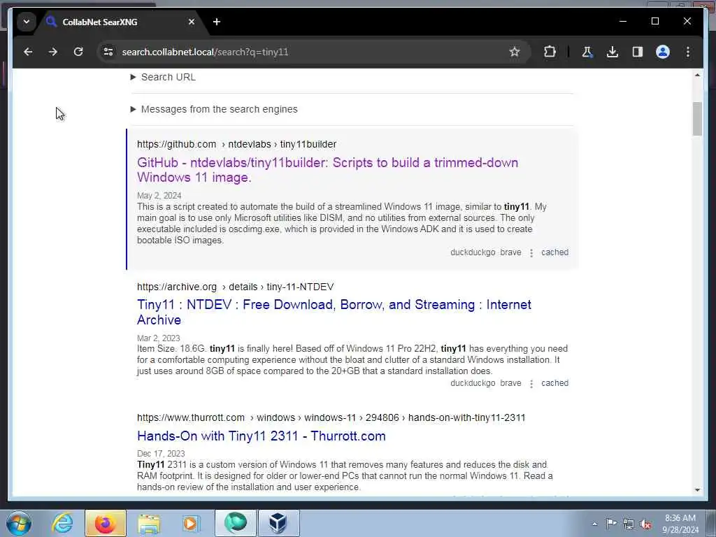Image resolution: width=716 pixels, height=537 pixels.
Task: Click the thurrott.com URL breadcrumb
Action: (331, 418)
